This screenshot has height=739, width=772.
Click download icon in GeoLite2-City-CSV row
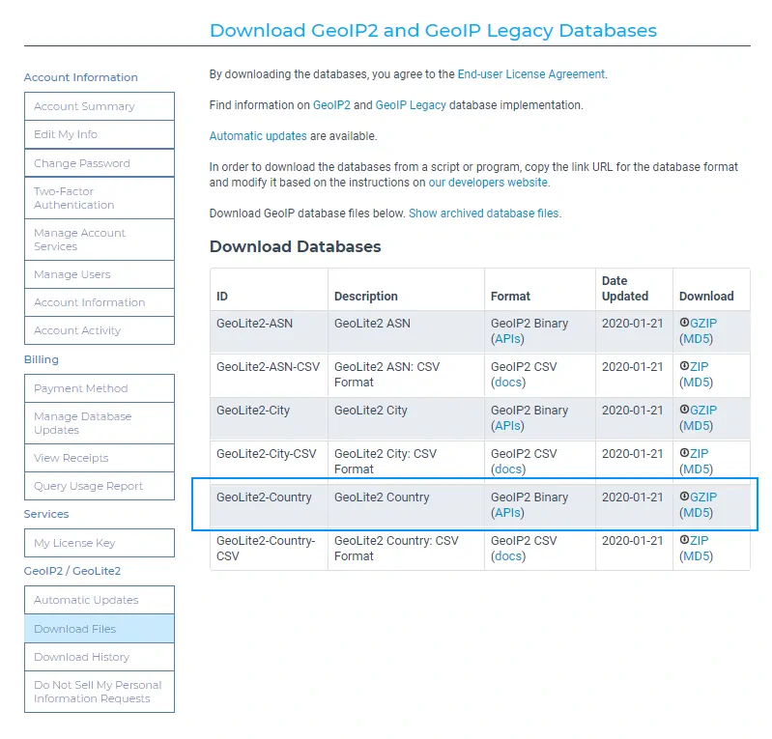[x=684, y=452]
